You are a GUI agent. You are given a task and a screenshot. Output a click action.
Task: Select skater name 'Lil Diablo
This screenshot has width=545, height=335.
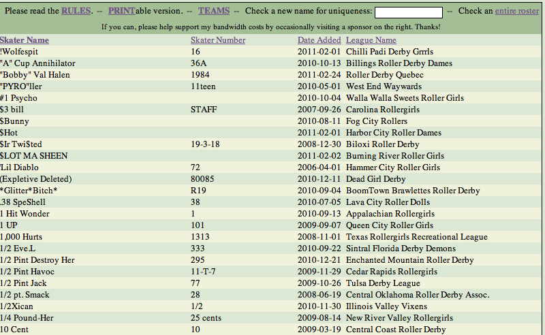(20, 167)
